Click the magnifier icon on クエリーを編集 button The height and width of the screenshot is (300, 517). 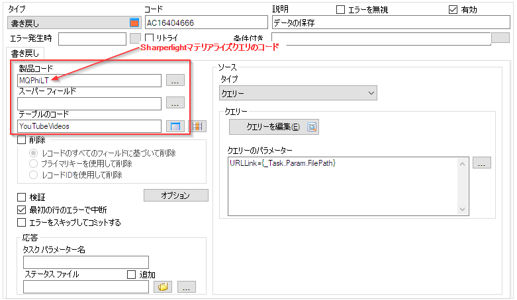(x=312, y=127)
